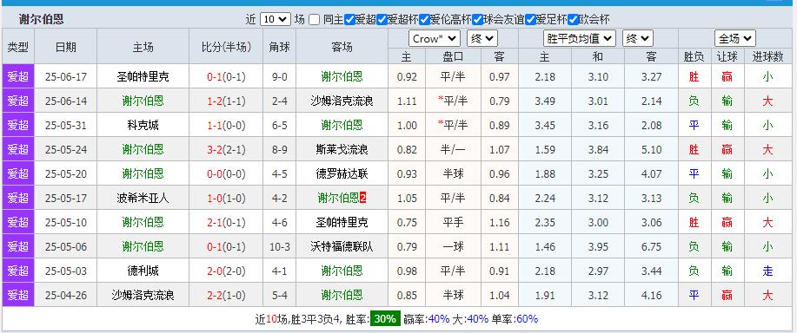
Task: Open score 2-2(1-0) match details
Action: tap(226, 295)
